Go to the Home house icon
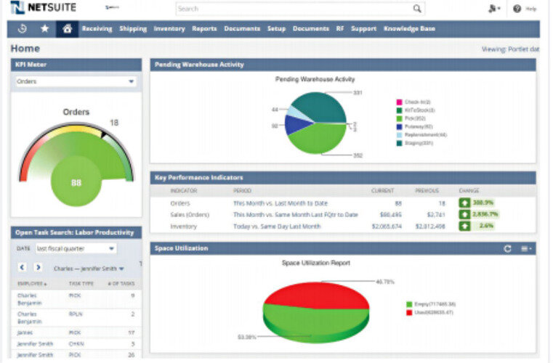 point(68,29)
